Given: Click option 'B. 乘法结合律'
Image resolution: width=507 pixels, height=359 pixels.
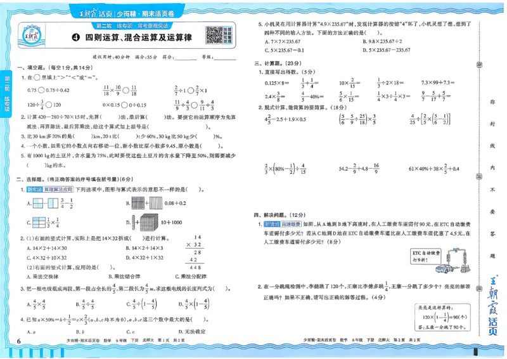Looking at the screenshot, I should point(124,277).
